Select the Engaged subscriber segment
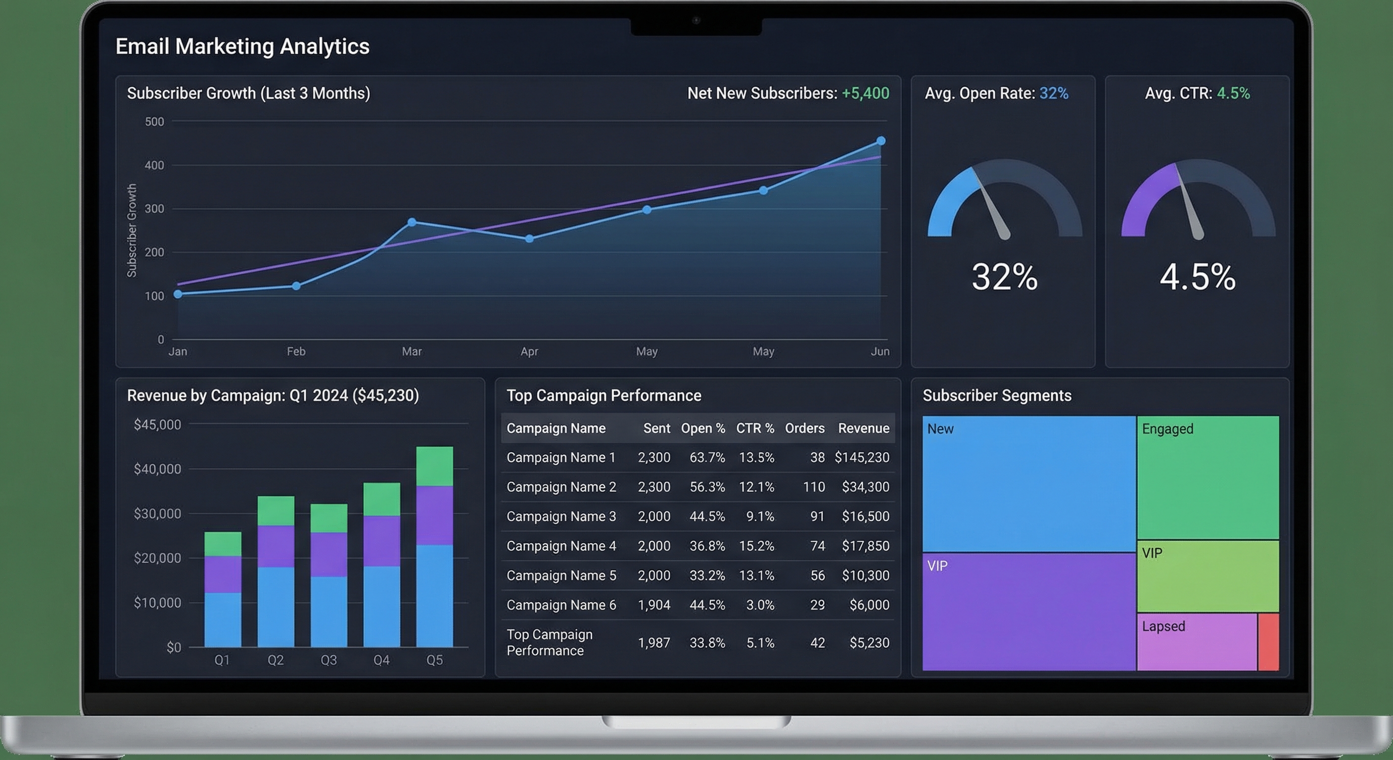The height and width of the screenshot is (760, 1393). click(1206, 476)
